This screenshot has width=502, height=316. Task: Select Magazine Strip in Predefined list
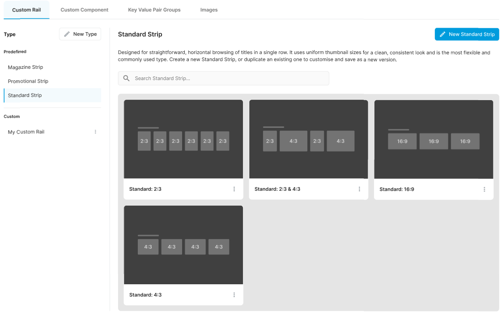pyautogui.click(x=26, y=67)
